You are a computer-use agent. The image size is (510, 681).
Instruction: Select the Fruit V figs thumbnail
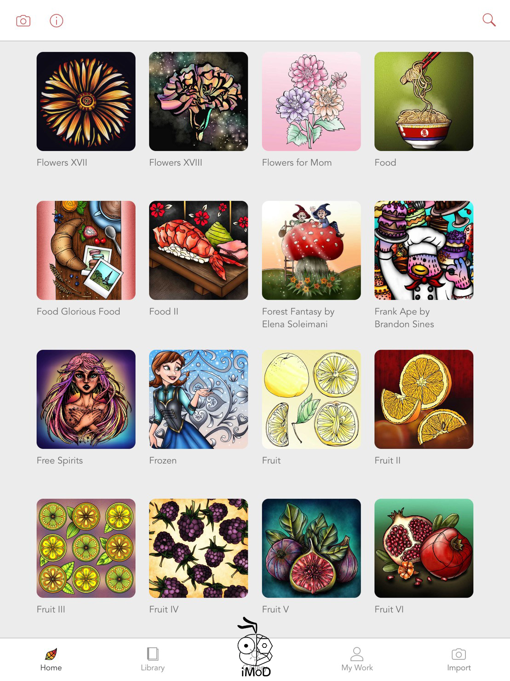(311, 548)
